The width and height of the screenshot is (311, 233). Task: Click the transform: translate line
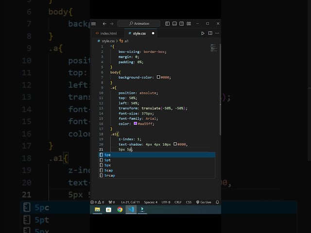click(x=153, y=108)
